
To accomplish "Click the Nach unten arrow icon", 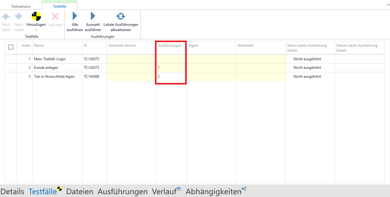I will pos(19,16).
